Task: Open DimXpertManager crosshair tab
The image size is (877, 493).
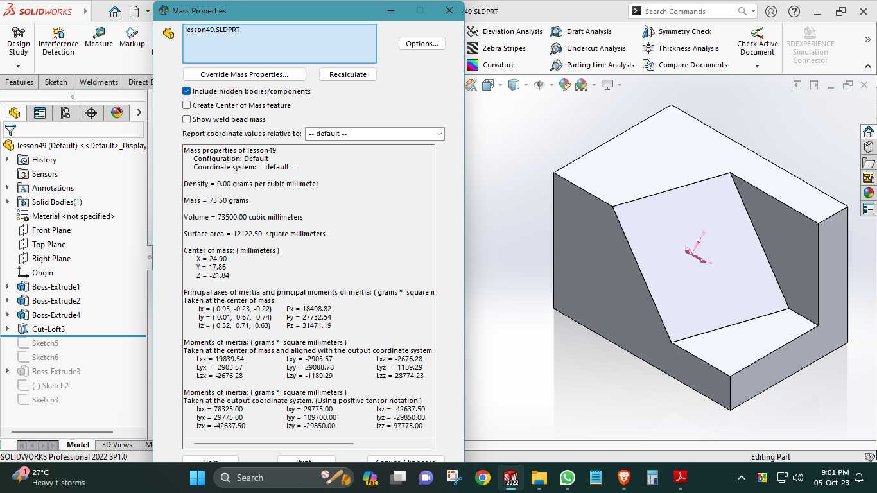Action: click(x=91, y=113)
